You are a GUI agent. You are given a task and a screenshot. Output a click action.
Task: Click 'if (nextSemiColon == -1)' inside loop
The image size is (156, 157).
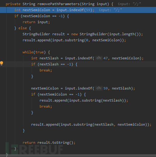59,94
